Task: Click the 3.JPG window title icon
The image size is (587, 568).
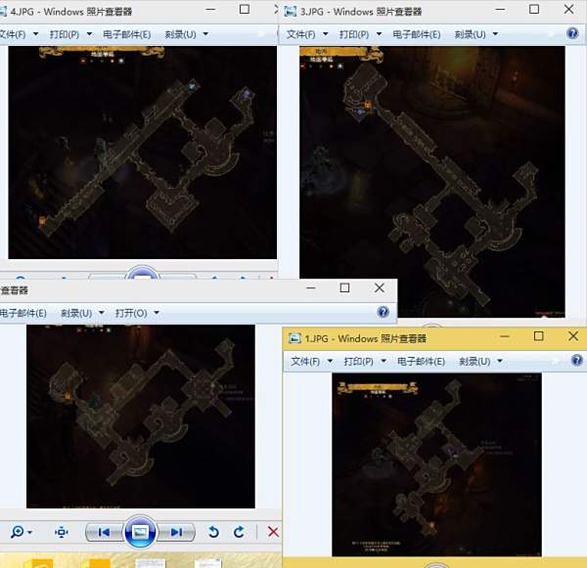Action: pyautogui.click(x=291, y=11)
